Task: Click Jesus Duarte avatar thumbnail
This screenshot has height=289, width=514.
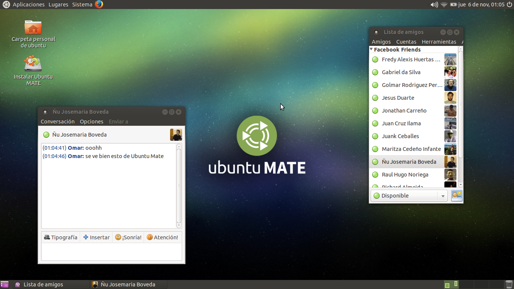Action: coord(450,98)
